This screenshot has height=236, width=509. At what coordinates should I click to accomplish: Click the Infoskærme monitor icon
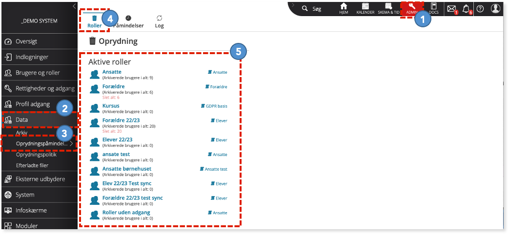coord(8,210)
